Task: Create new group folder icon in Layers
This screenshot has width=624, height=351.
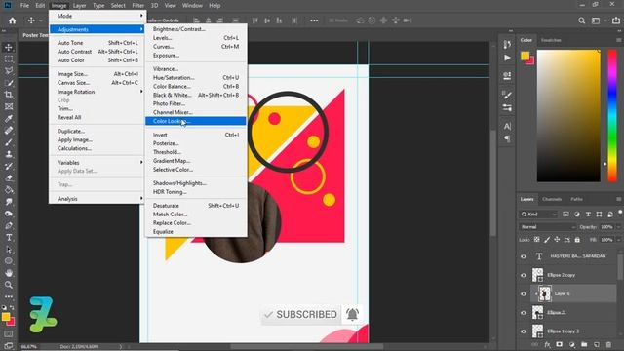Action: (584, 344)
